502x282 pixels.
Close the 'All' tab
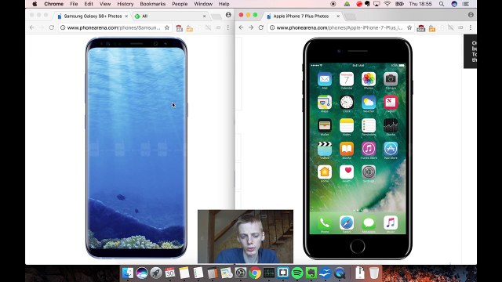pyautogui.click(x=204, y=16)
